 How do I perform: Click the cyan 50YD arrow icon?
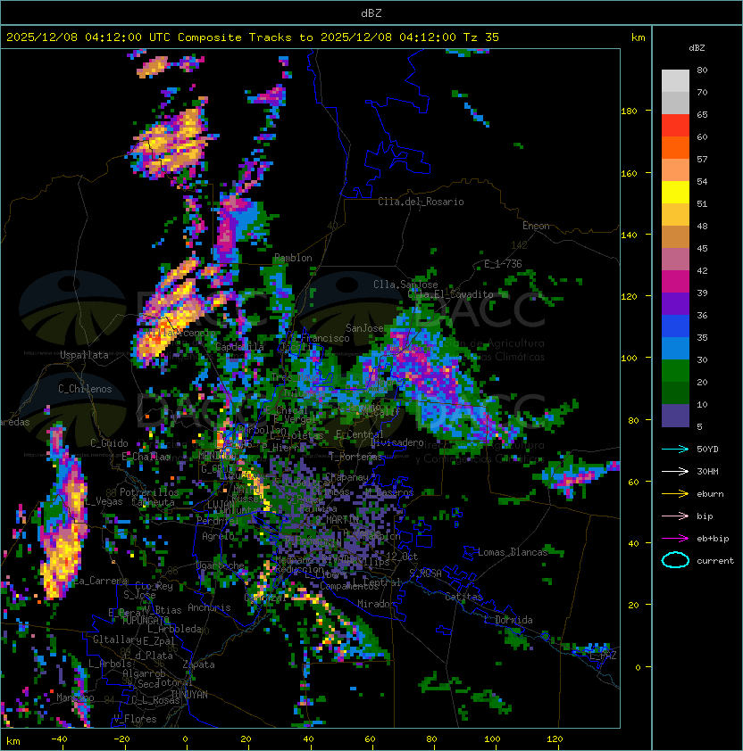(675, 449)
